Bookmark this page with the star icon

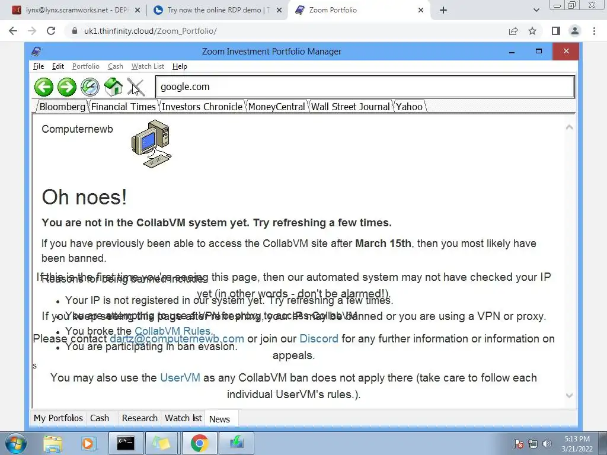(x=533, y=31)
